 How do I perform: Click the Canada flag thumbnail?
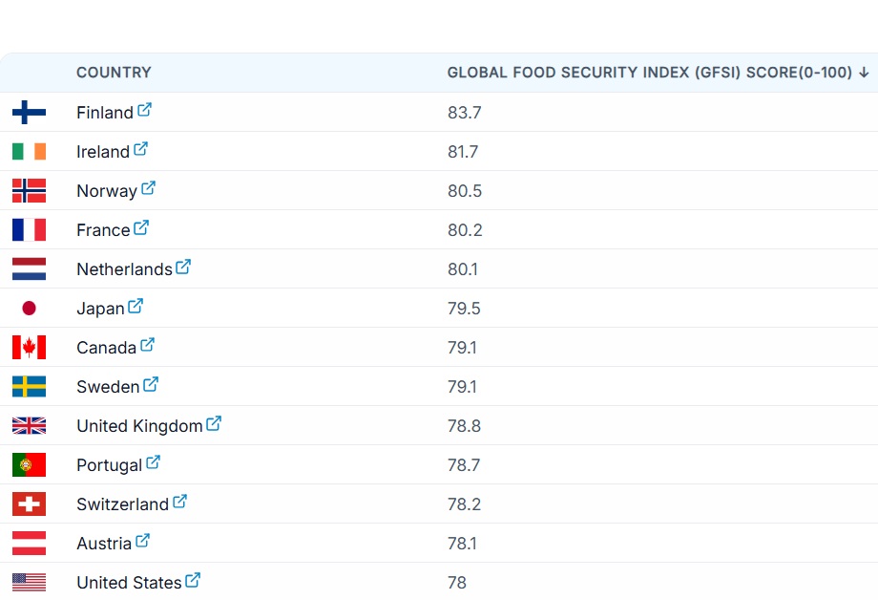29,348
